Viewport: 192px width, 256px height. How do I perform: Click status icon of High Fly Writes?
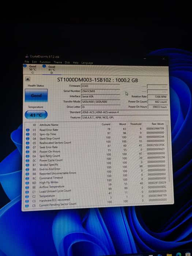(x=27, y=183)
